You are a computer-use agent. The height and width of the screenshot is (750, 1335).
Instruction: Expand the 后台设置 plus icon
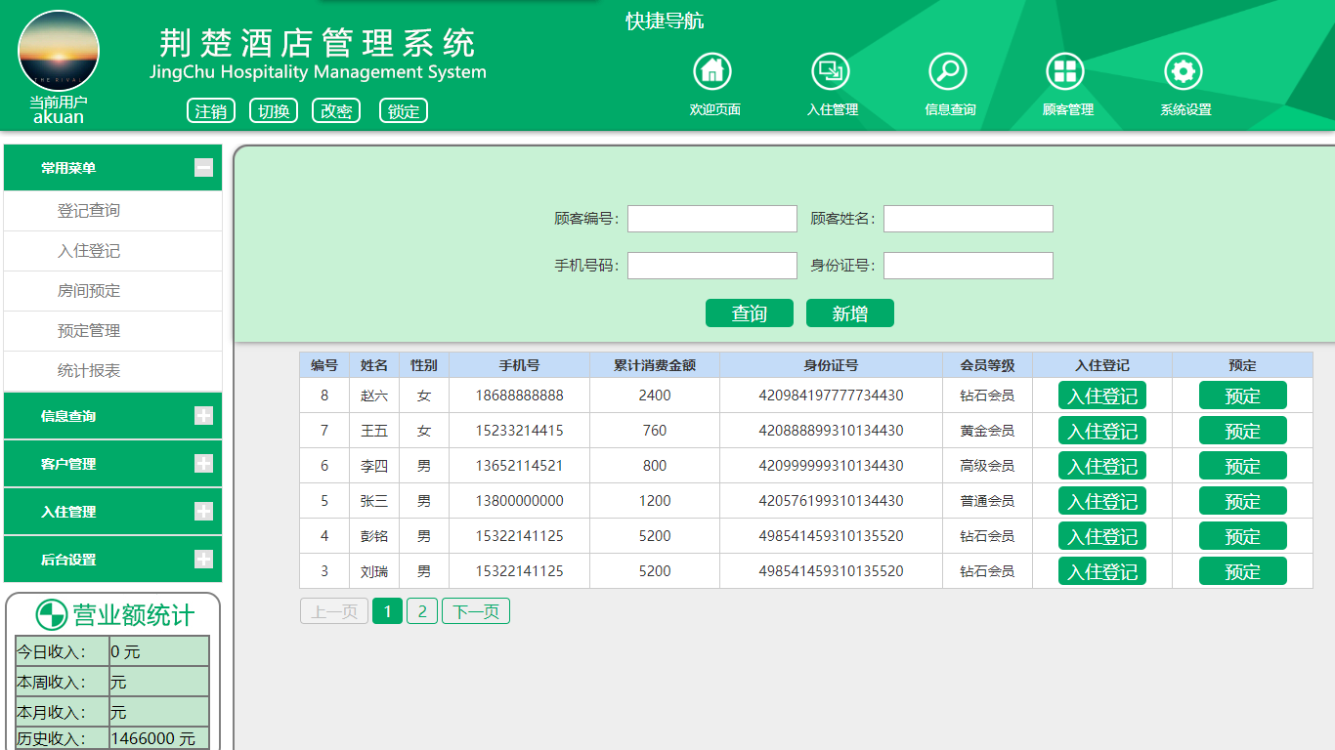pos(203,559)
